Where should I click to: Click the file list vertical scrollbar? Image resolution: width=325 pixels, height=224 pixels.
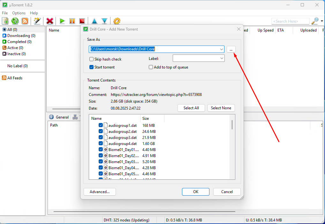tap(232, 125)
